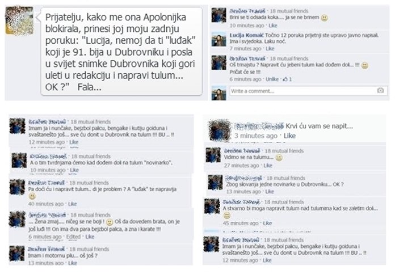The image size is (395, 274).
Task: Like the 45 minutes ago comment
Action: point(267,223)
